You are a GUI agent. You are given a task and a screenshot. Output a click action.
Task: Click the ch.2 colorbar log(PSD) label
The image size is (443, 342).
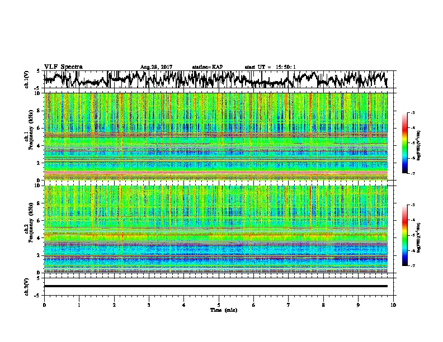tap(419, 237)
